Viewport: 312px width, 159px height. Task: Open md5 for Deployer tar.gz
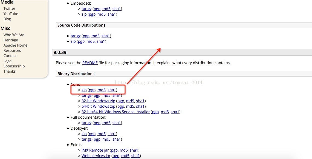pos(106,139)
